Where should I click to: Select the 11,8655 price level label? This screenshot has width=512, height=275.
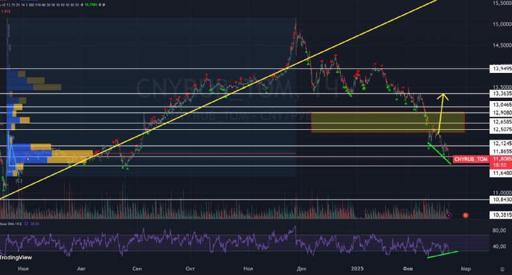[501, 152]
